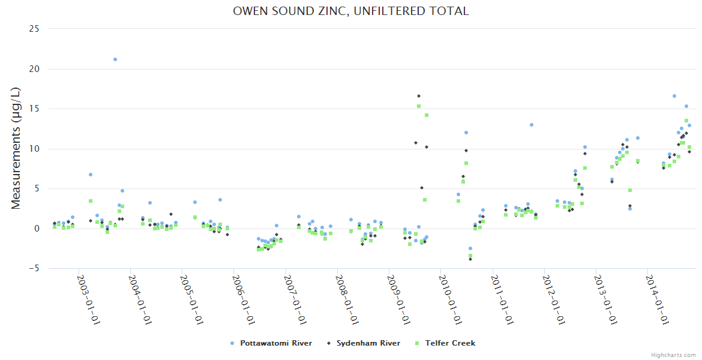Viewport: 702px width, 360px height.
Task: Click the highest green square in 2009
Action: click(419, 106)
